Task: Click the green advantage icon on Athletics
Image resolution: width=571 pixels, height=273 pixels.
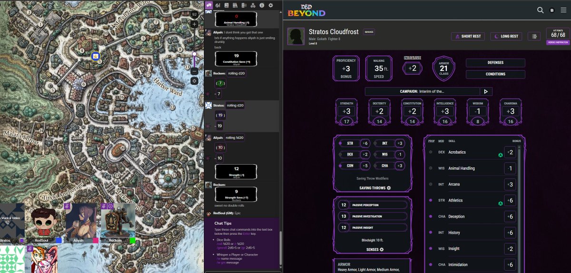Action: pyautogui.click(x=500, y=204)
